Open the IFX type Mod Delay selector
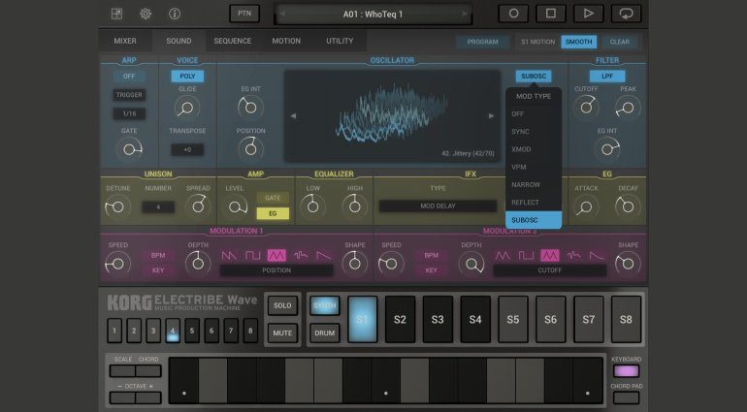747x412 pixels. pos(438,206)
